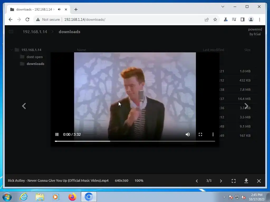Select 192.168.1.14 in tree
Image resolution: width=270 pixels, height=202 pixels.
click(31, 50)
